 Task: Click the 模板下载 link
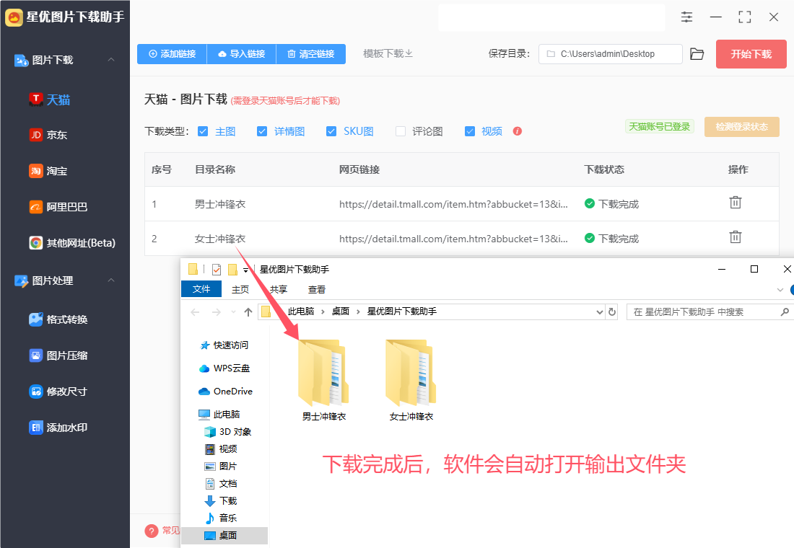(x=388, y=53)
